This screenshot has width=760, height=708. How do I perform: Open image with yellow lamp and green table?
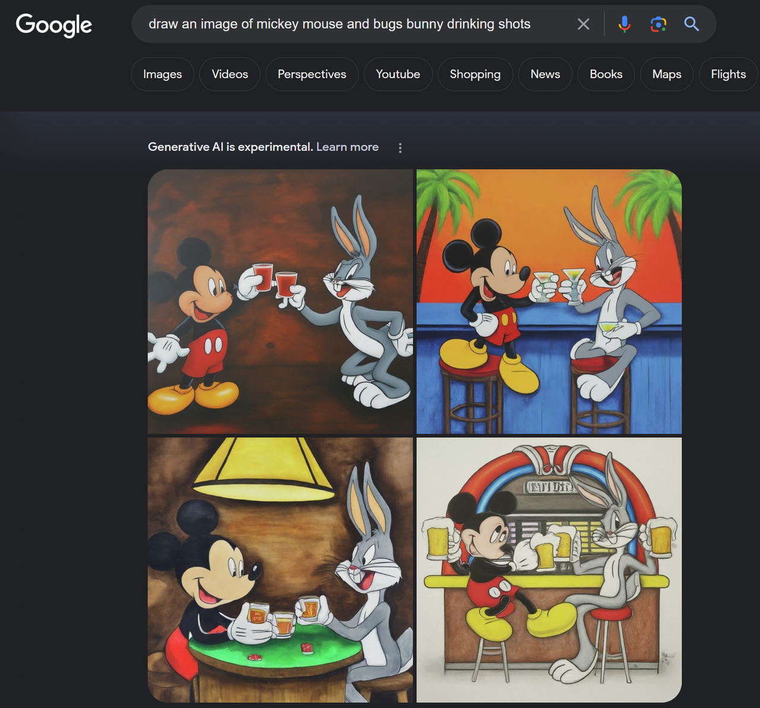pyautogui.click(x=280, y=570)
